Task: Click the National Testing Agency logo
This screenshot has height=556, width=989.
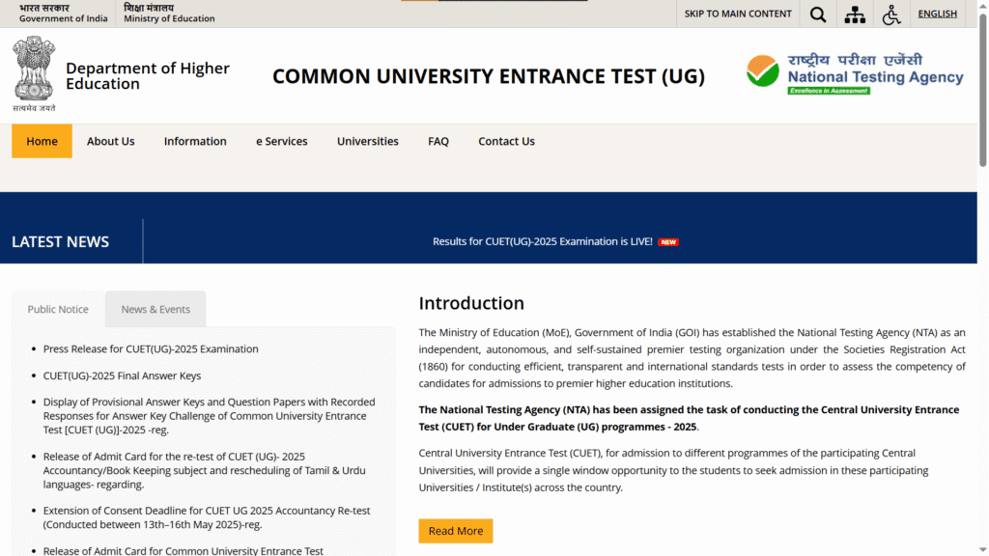Action: pos(855,74)
